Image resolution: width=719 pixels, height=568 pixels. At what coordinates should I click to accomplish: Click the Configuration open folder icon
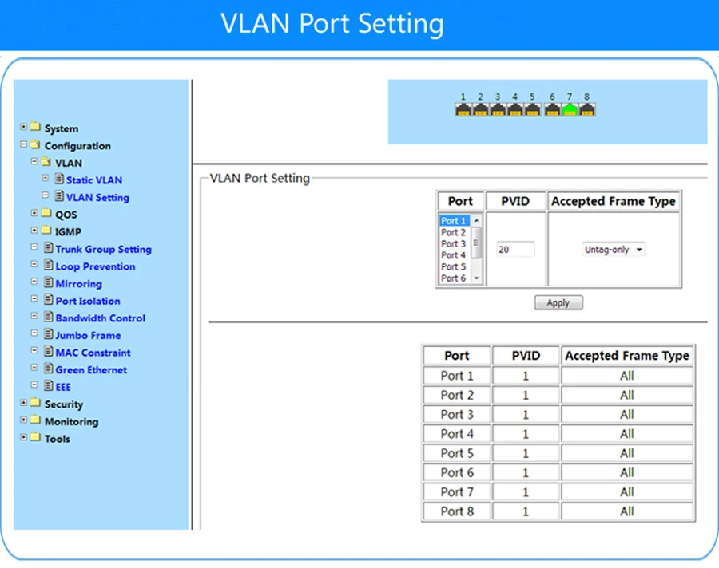(35, 144)
